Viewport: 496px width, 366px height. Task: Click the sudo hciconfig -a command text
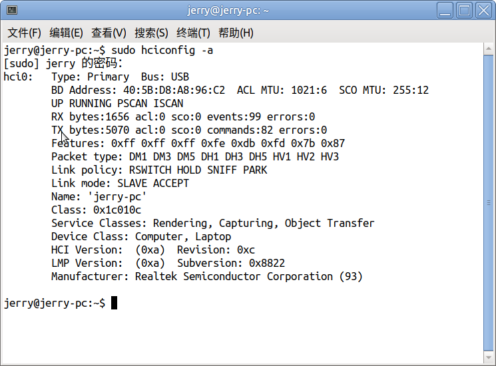tap(162, 51)
